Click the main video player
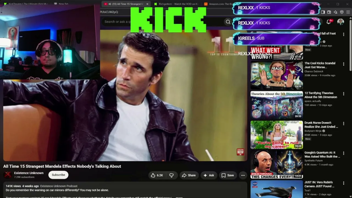Screen dimensions: 352x198 (x=125, y=95)
